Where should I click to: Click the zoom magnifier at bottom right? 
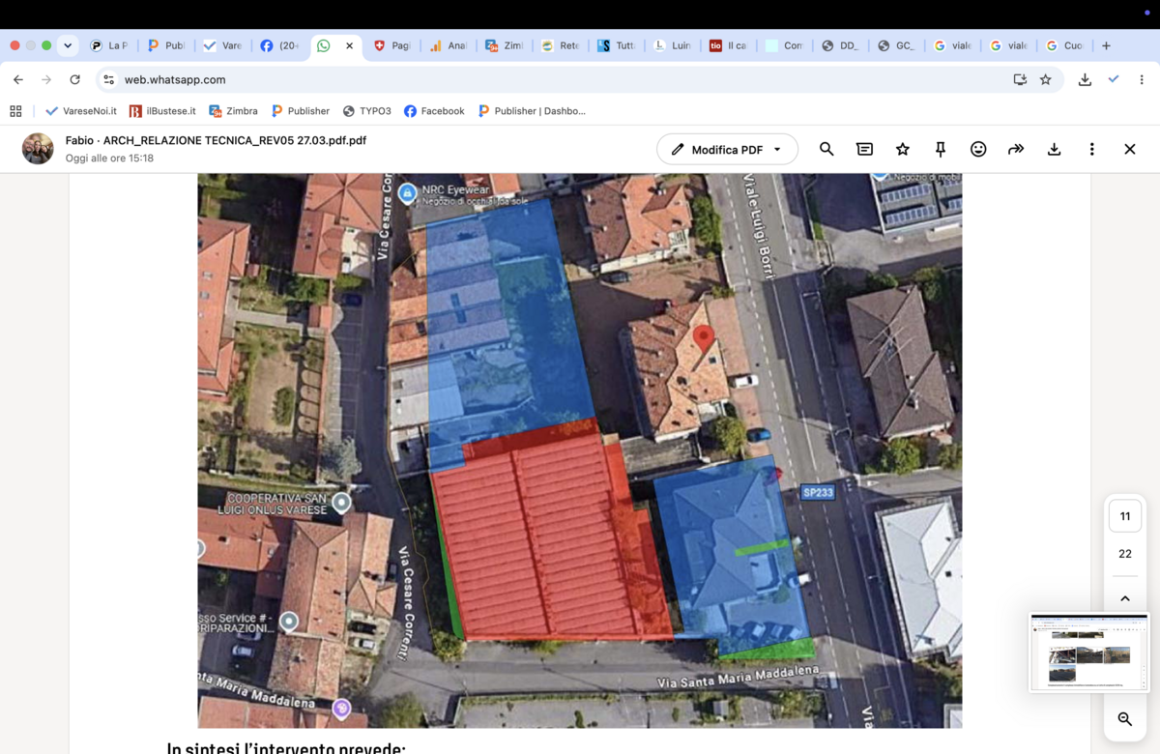(x=1125, y=718)
